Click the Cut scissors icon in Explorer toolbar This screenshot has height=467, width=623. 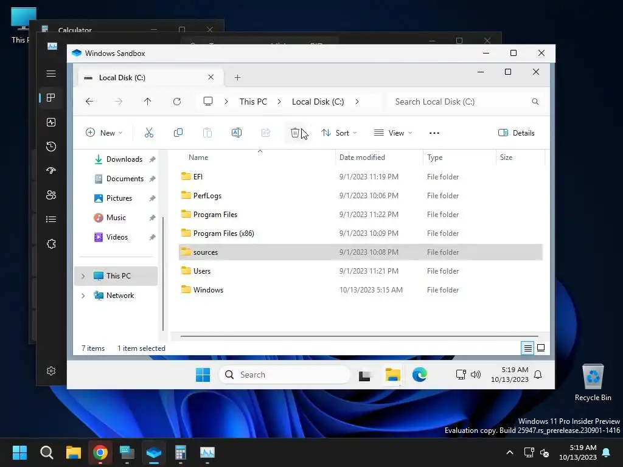[149, 133]
